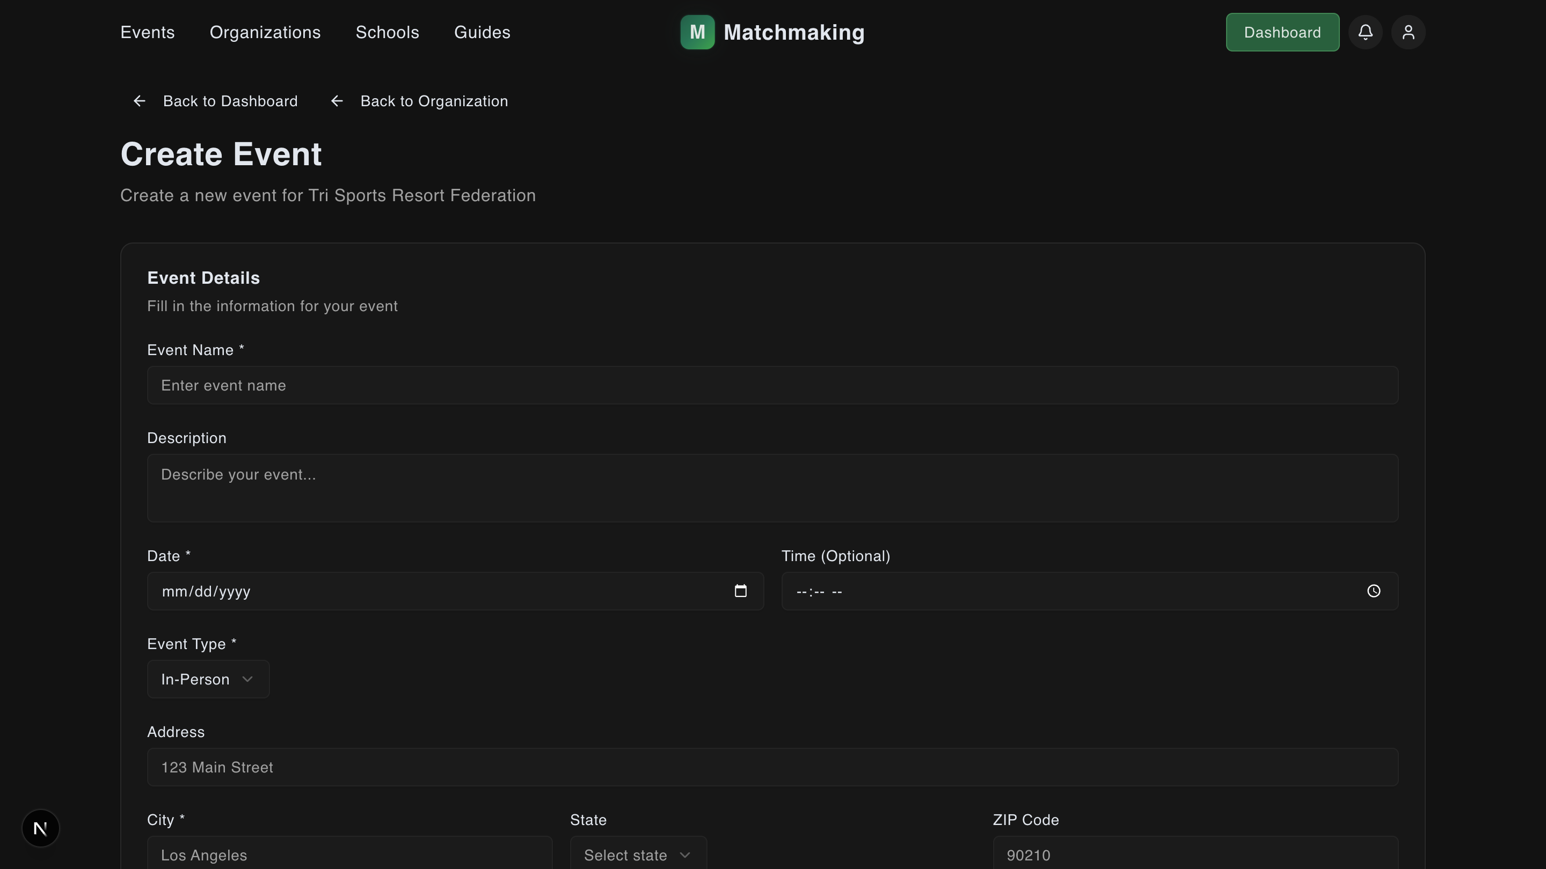The height and width of the screenshot is (869, 1546).
Task: Click the Event Details section heading
Action: (x=203, y=278)
